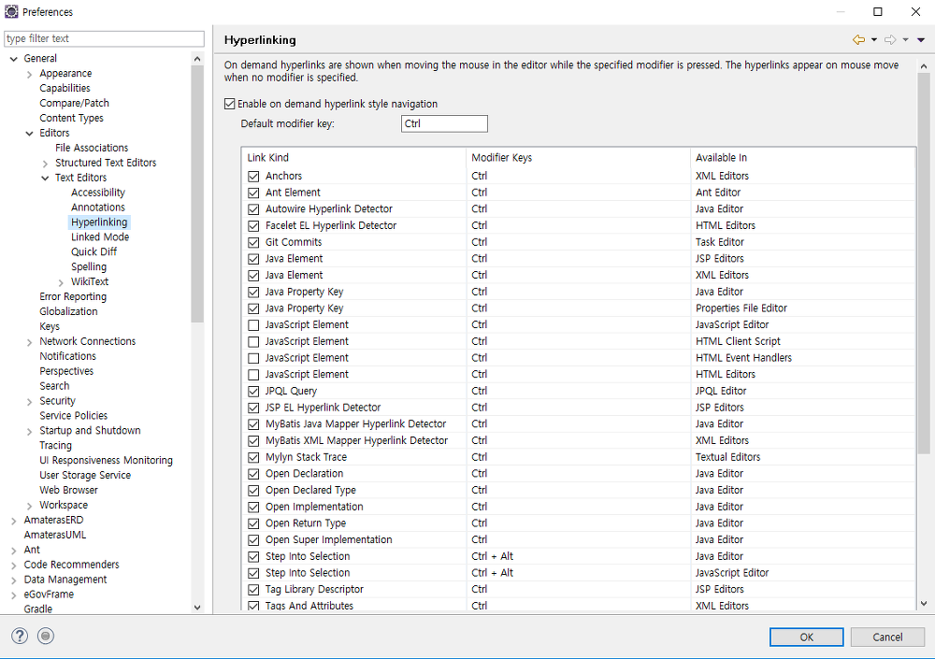Toggle Enable on demand hyperlink style navigation
The image size is (935, 659).
point(230,104)
